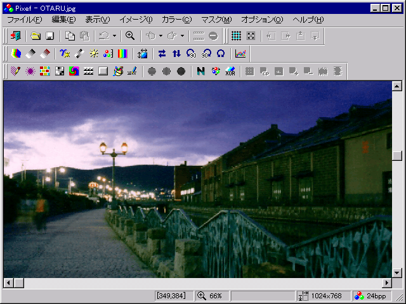Paste from the clipboard icon
The height and width of the screenshot is (304, 406).
click(x=84, y=35)
